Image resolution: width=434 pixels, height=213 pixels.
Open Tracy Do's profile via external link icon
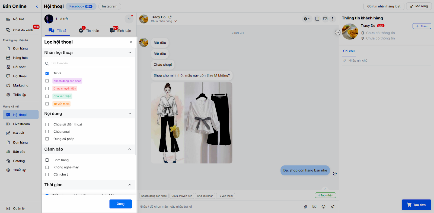point(170,17)
